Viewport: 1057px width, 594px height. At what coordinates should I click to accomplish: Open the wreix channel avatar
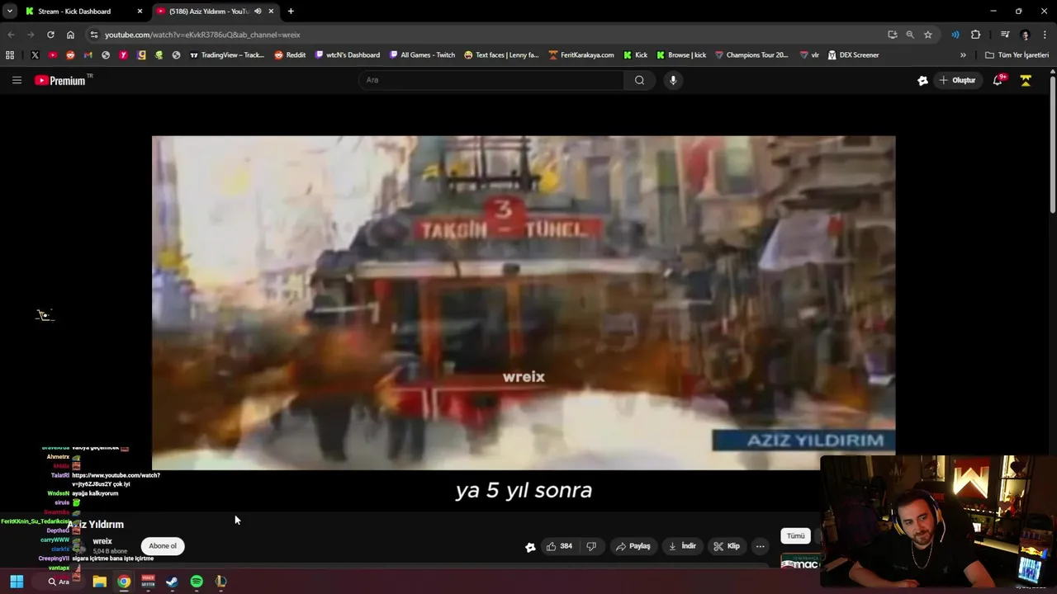coord(78,545)
